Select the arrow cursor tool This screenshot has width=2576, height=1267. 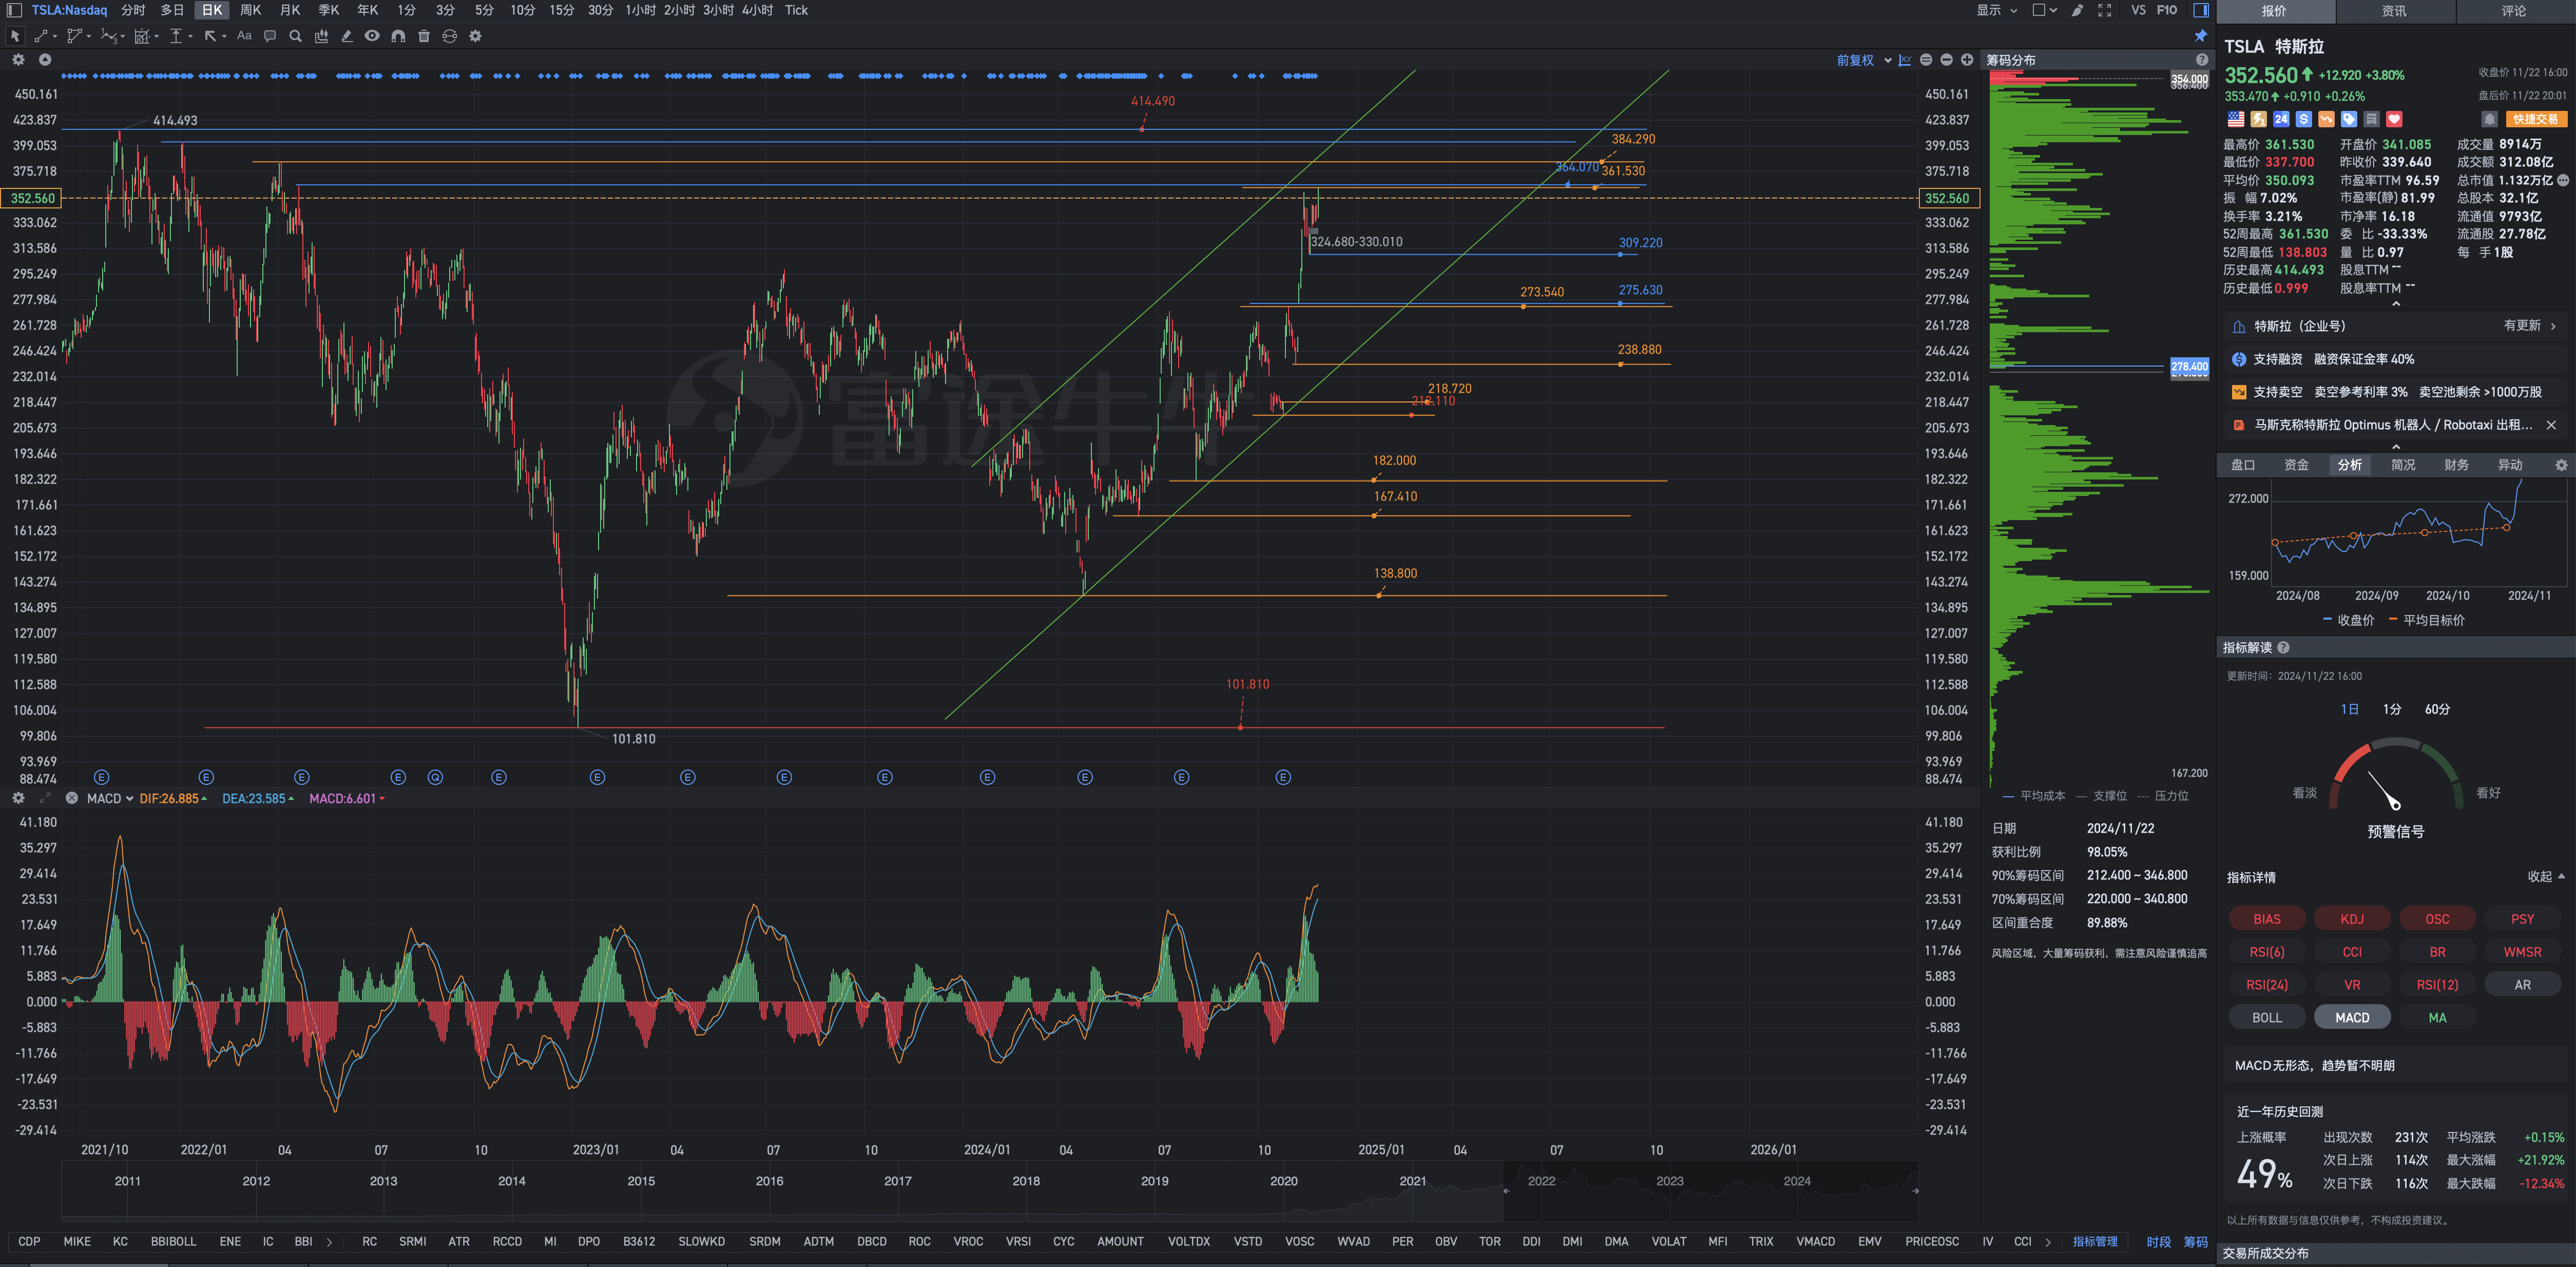click(15, 36)
